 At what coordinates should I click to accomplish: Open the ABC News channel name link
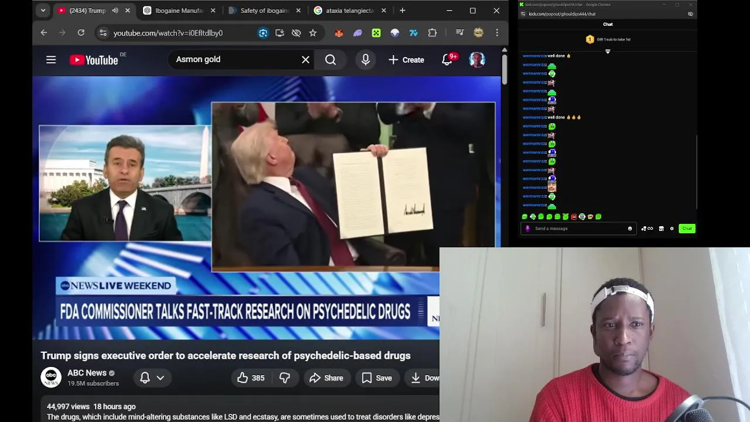87,373
